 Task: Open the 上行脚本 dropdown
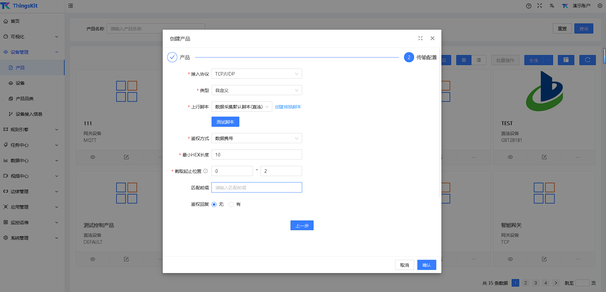pyautogui.click(x=242, y=107)
